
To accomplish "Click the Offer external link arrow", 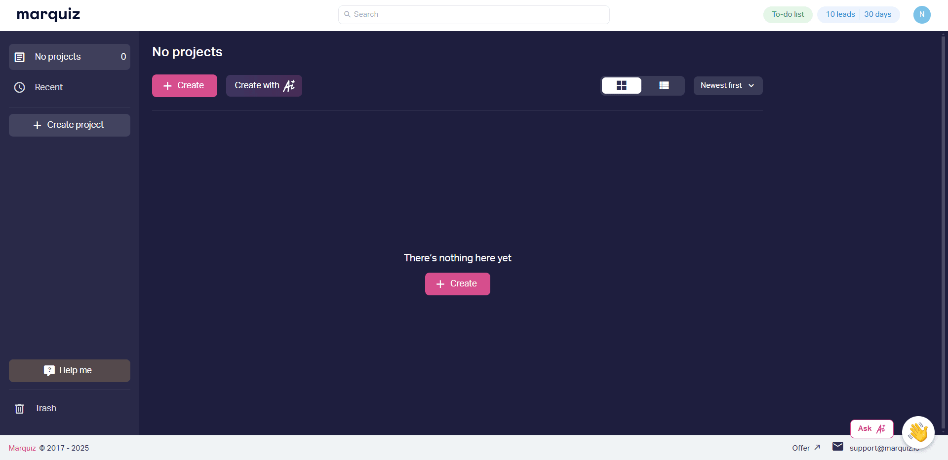I will (817, 448).
